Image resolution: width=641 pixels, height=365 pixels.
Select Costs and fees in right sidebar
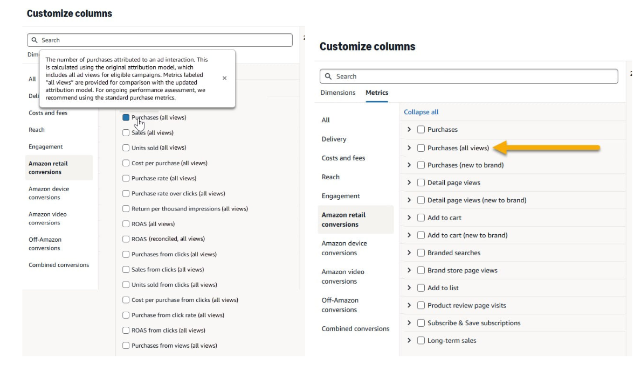pyautogui.click(x=343, y=158)
